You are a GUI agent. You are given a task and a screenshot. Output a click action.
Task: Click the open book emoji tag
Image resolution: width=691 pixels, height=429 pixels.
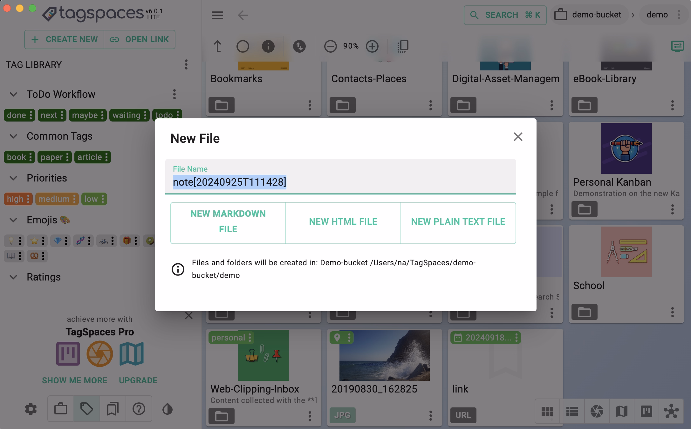point(14,255)
